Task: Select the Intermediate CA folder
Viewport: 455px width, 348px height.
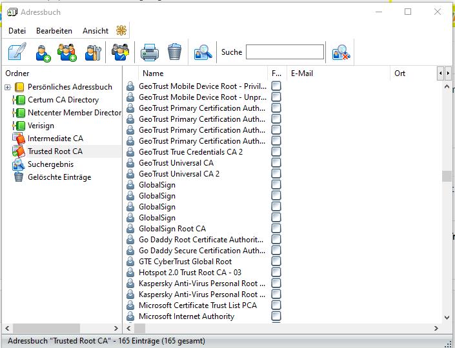Action: pos(55,139)
